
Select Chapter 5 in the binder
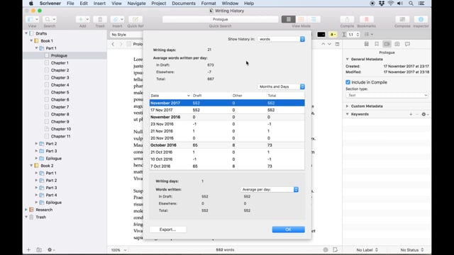coord(60,92)
